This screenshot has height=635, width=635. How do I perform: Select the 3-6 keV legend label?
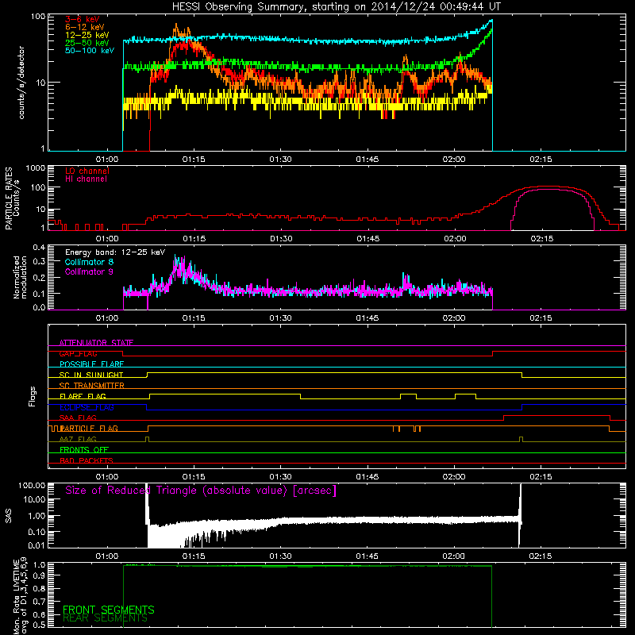tap(83, 19)
